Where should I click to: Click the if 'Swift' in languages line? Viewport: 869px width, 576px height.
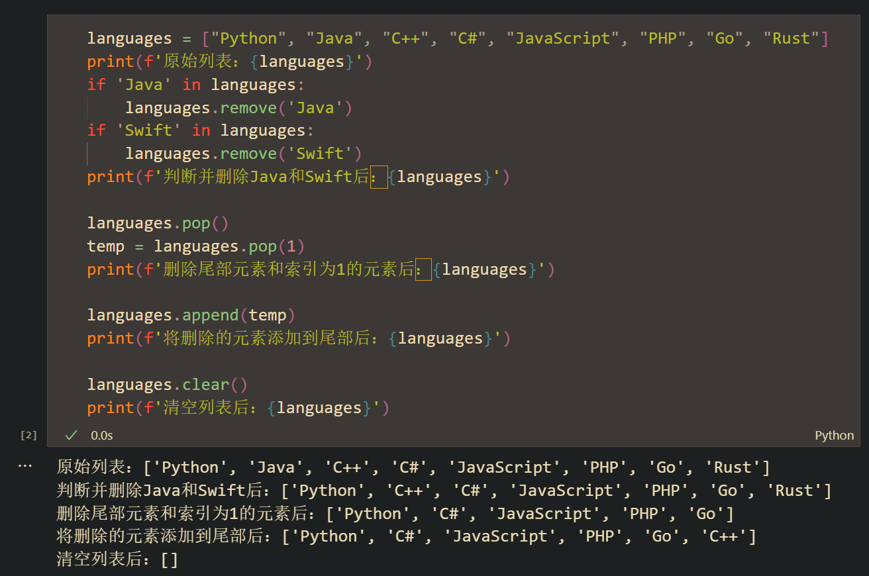(x=199, y=130)
